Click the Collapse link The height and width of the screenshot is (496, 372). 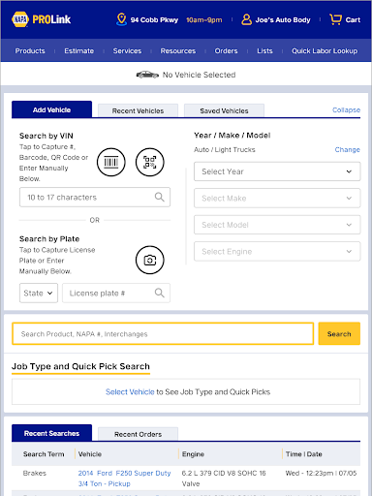tap(346, 109)
